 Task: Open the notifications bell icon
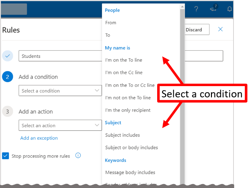coord(230,9)
